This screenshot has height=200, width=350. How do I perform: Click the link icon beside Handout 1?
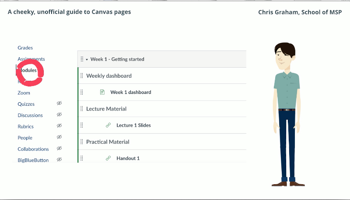(x=108, y=158)
